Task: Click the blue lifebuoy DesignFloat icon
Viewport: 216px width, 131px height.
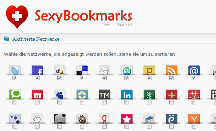Action: 82,95
